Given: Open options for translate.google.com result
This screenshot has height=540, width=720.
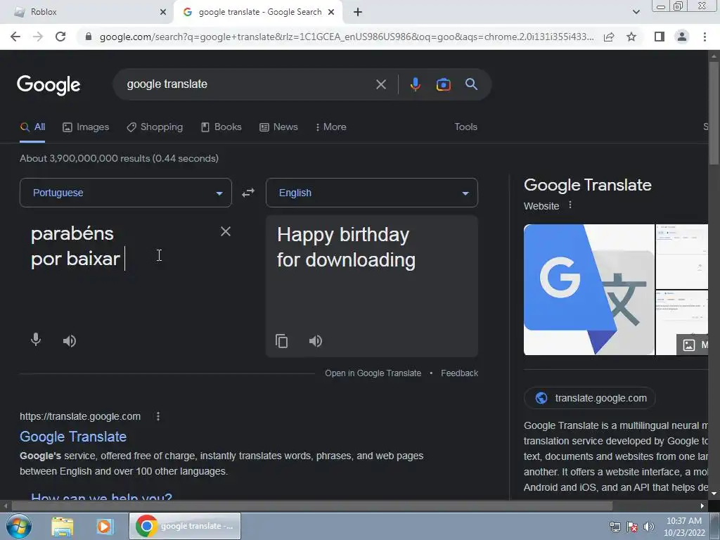Looking at the screenshot, I should point(158,416).
